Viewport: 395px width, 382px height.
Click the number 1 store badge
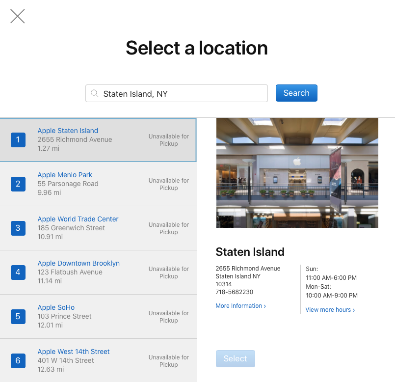[x=18, y=140]
